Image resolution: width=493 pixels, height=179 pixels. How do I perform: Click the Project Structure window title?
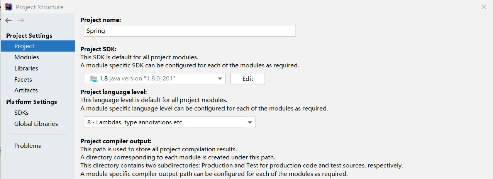[40, 7]
